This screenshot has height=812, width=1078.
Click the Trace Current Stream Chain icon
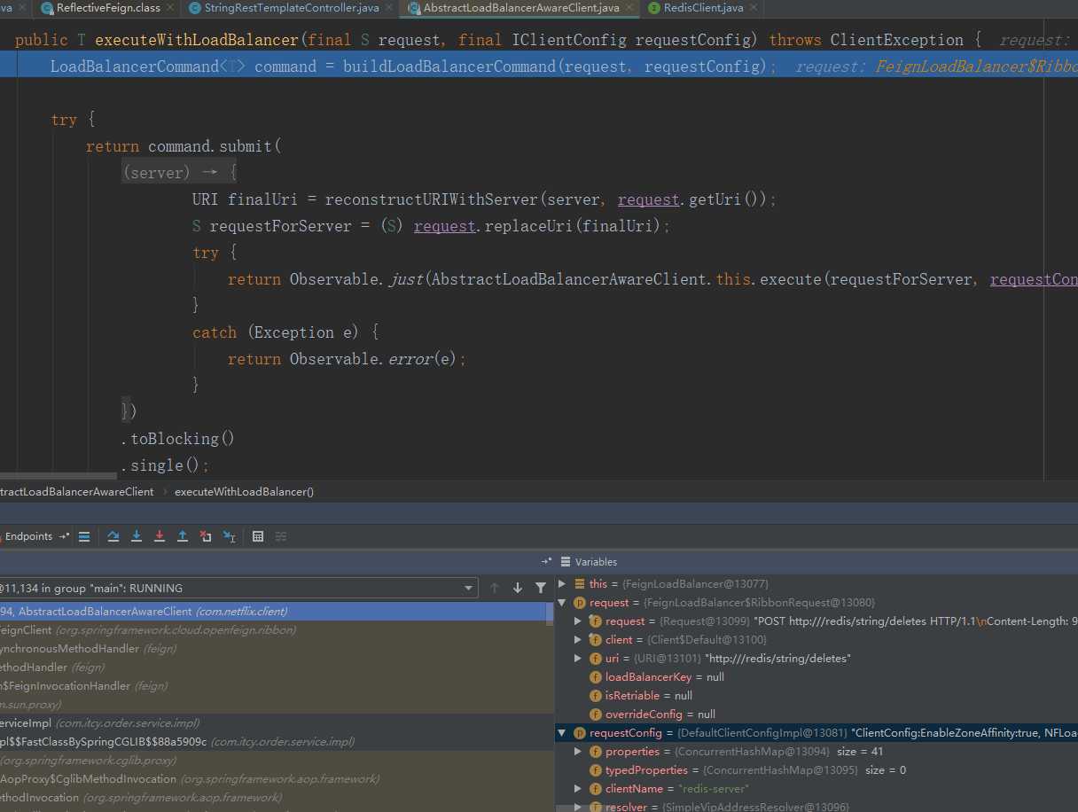[x=281, y=536]
